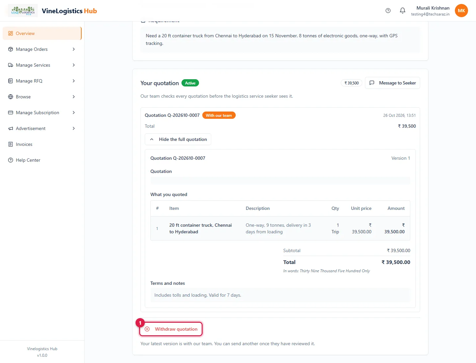476x363 pixels.
Task: Open the Invoices menu item
Action: (42, 144)
